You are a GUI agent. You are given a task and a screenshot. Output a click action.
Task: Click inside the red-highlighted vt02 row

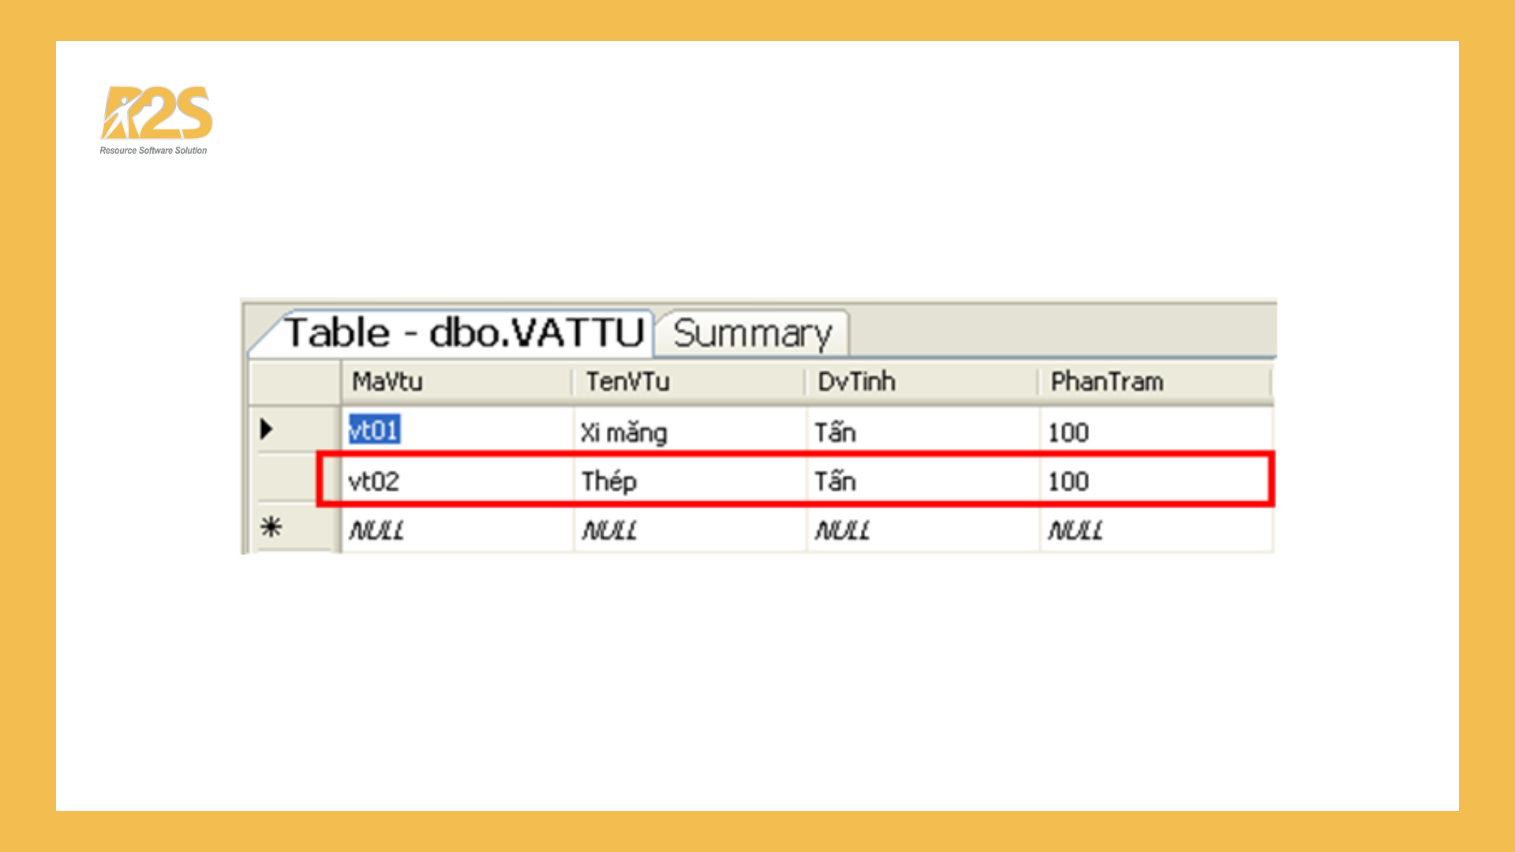(x=710, y=481)
